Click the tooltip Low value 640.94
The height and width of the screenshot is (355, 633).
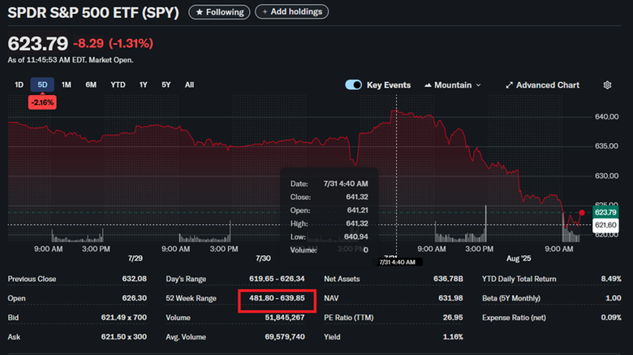356,237
